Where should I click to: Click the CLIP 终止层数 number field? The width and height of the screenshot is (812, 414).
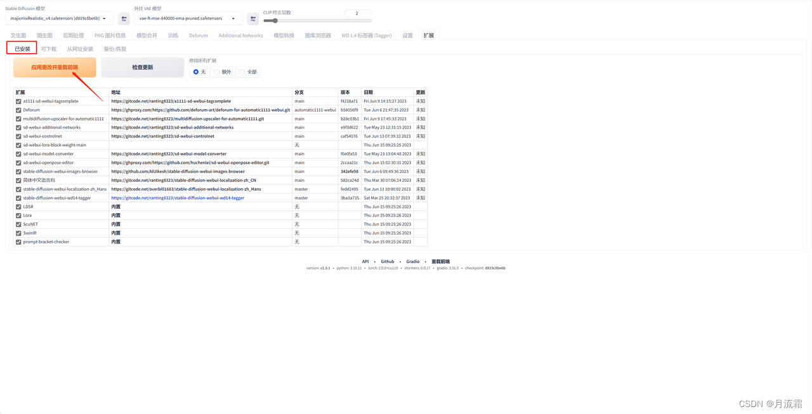click(x=358, y=13)
